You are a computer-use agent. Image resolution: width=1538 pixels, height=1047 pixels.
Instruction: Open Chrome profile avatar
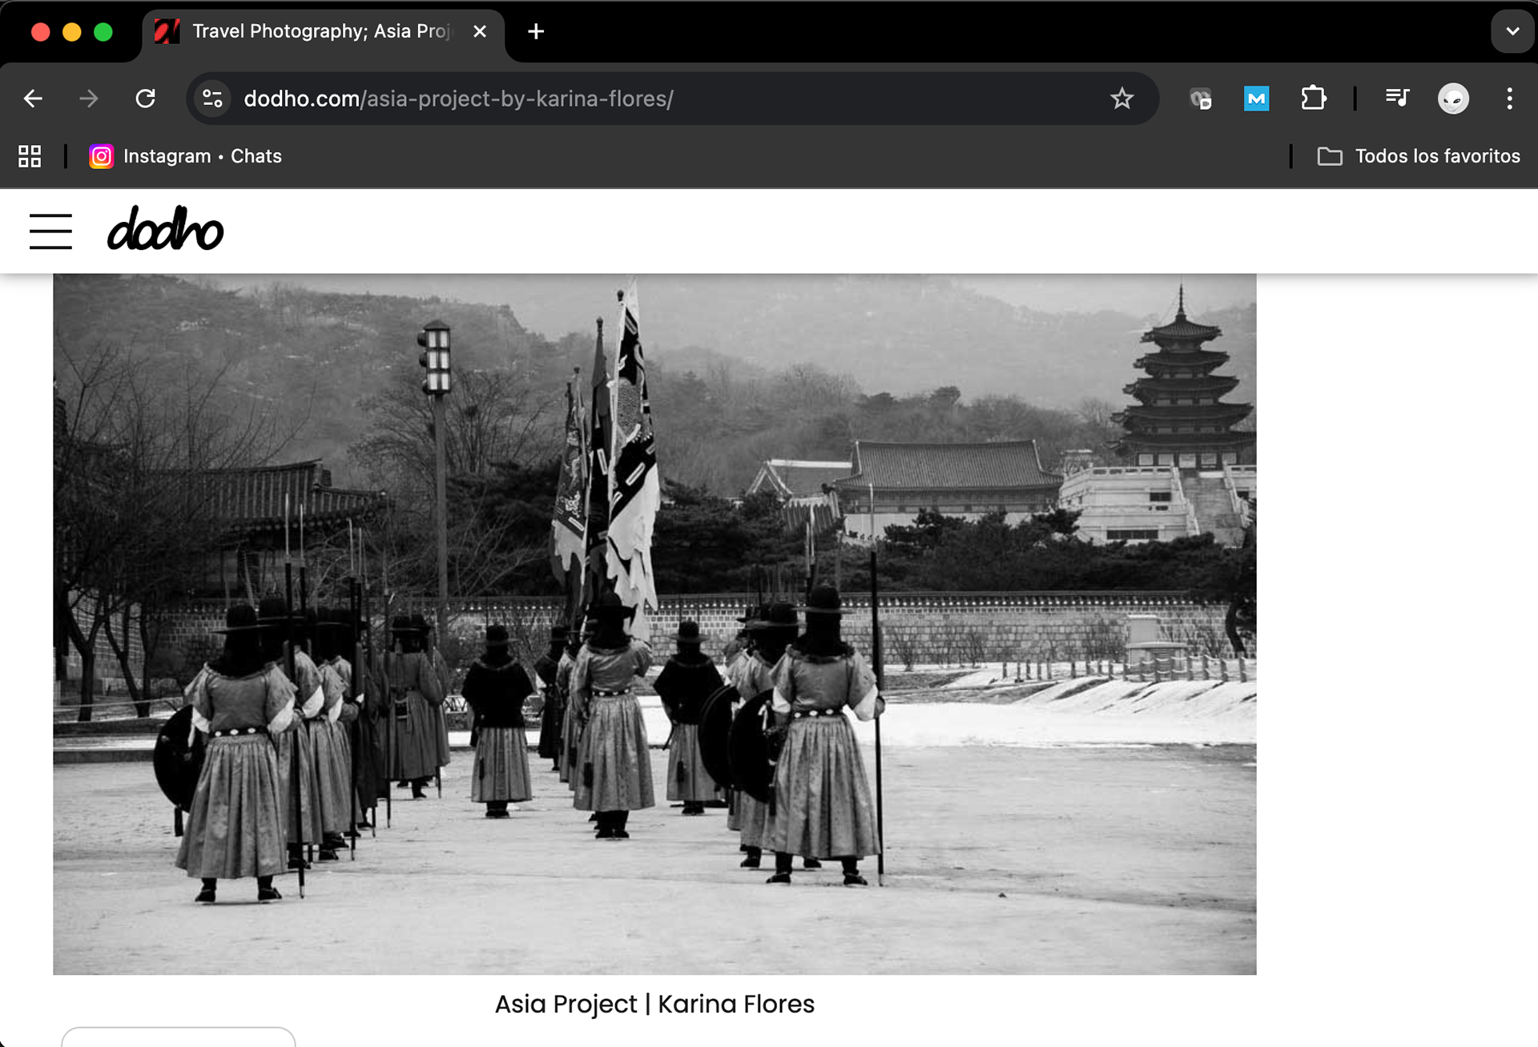(x=1453, y=99)
